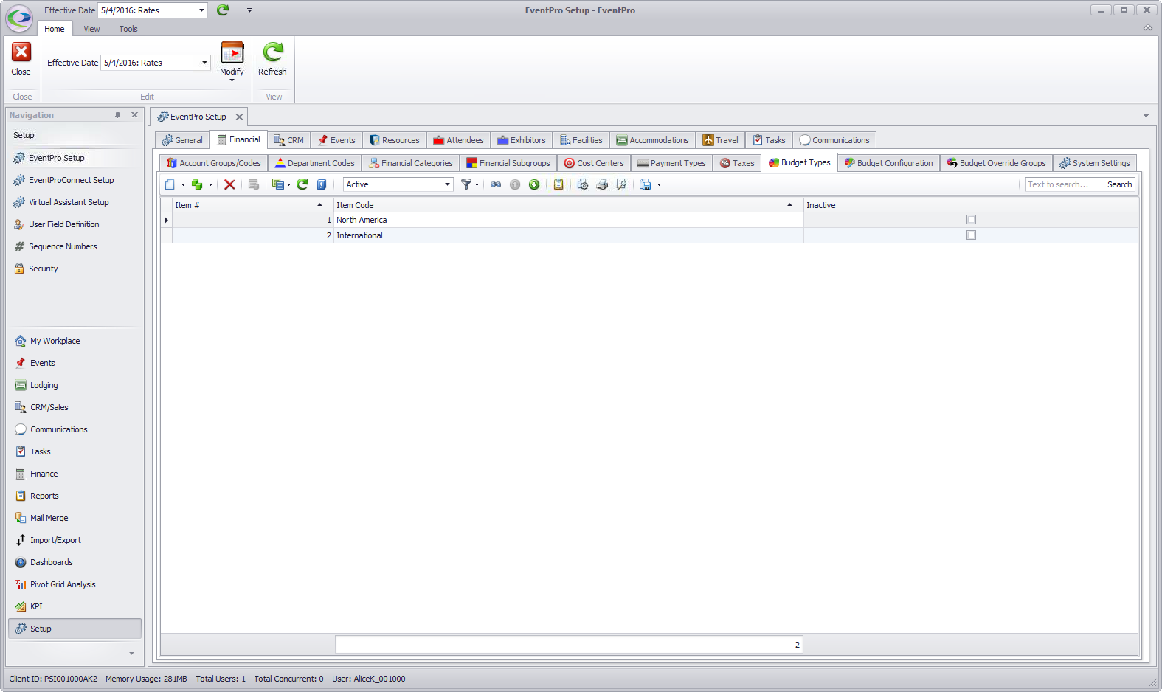Open the KPI module
The image size is (1162, 692).
pyautogui.click(x=36, y=606)
